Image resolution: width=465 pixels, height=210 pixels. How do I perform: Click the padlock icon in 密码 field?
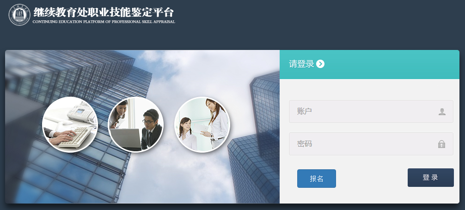tap(441, 144)
